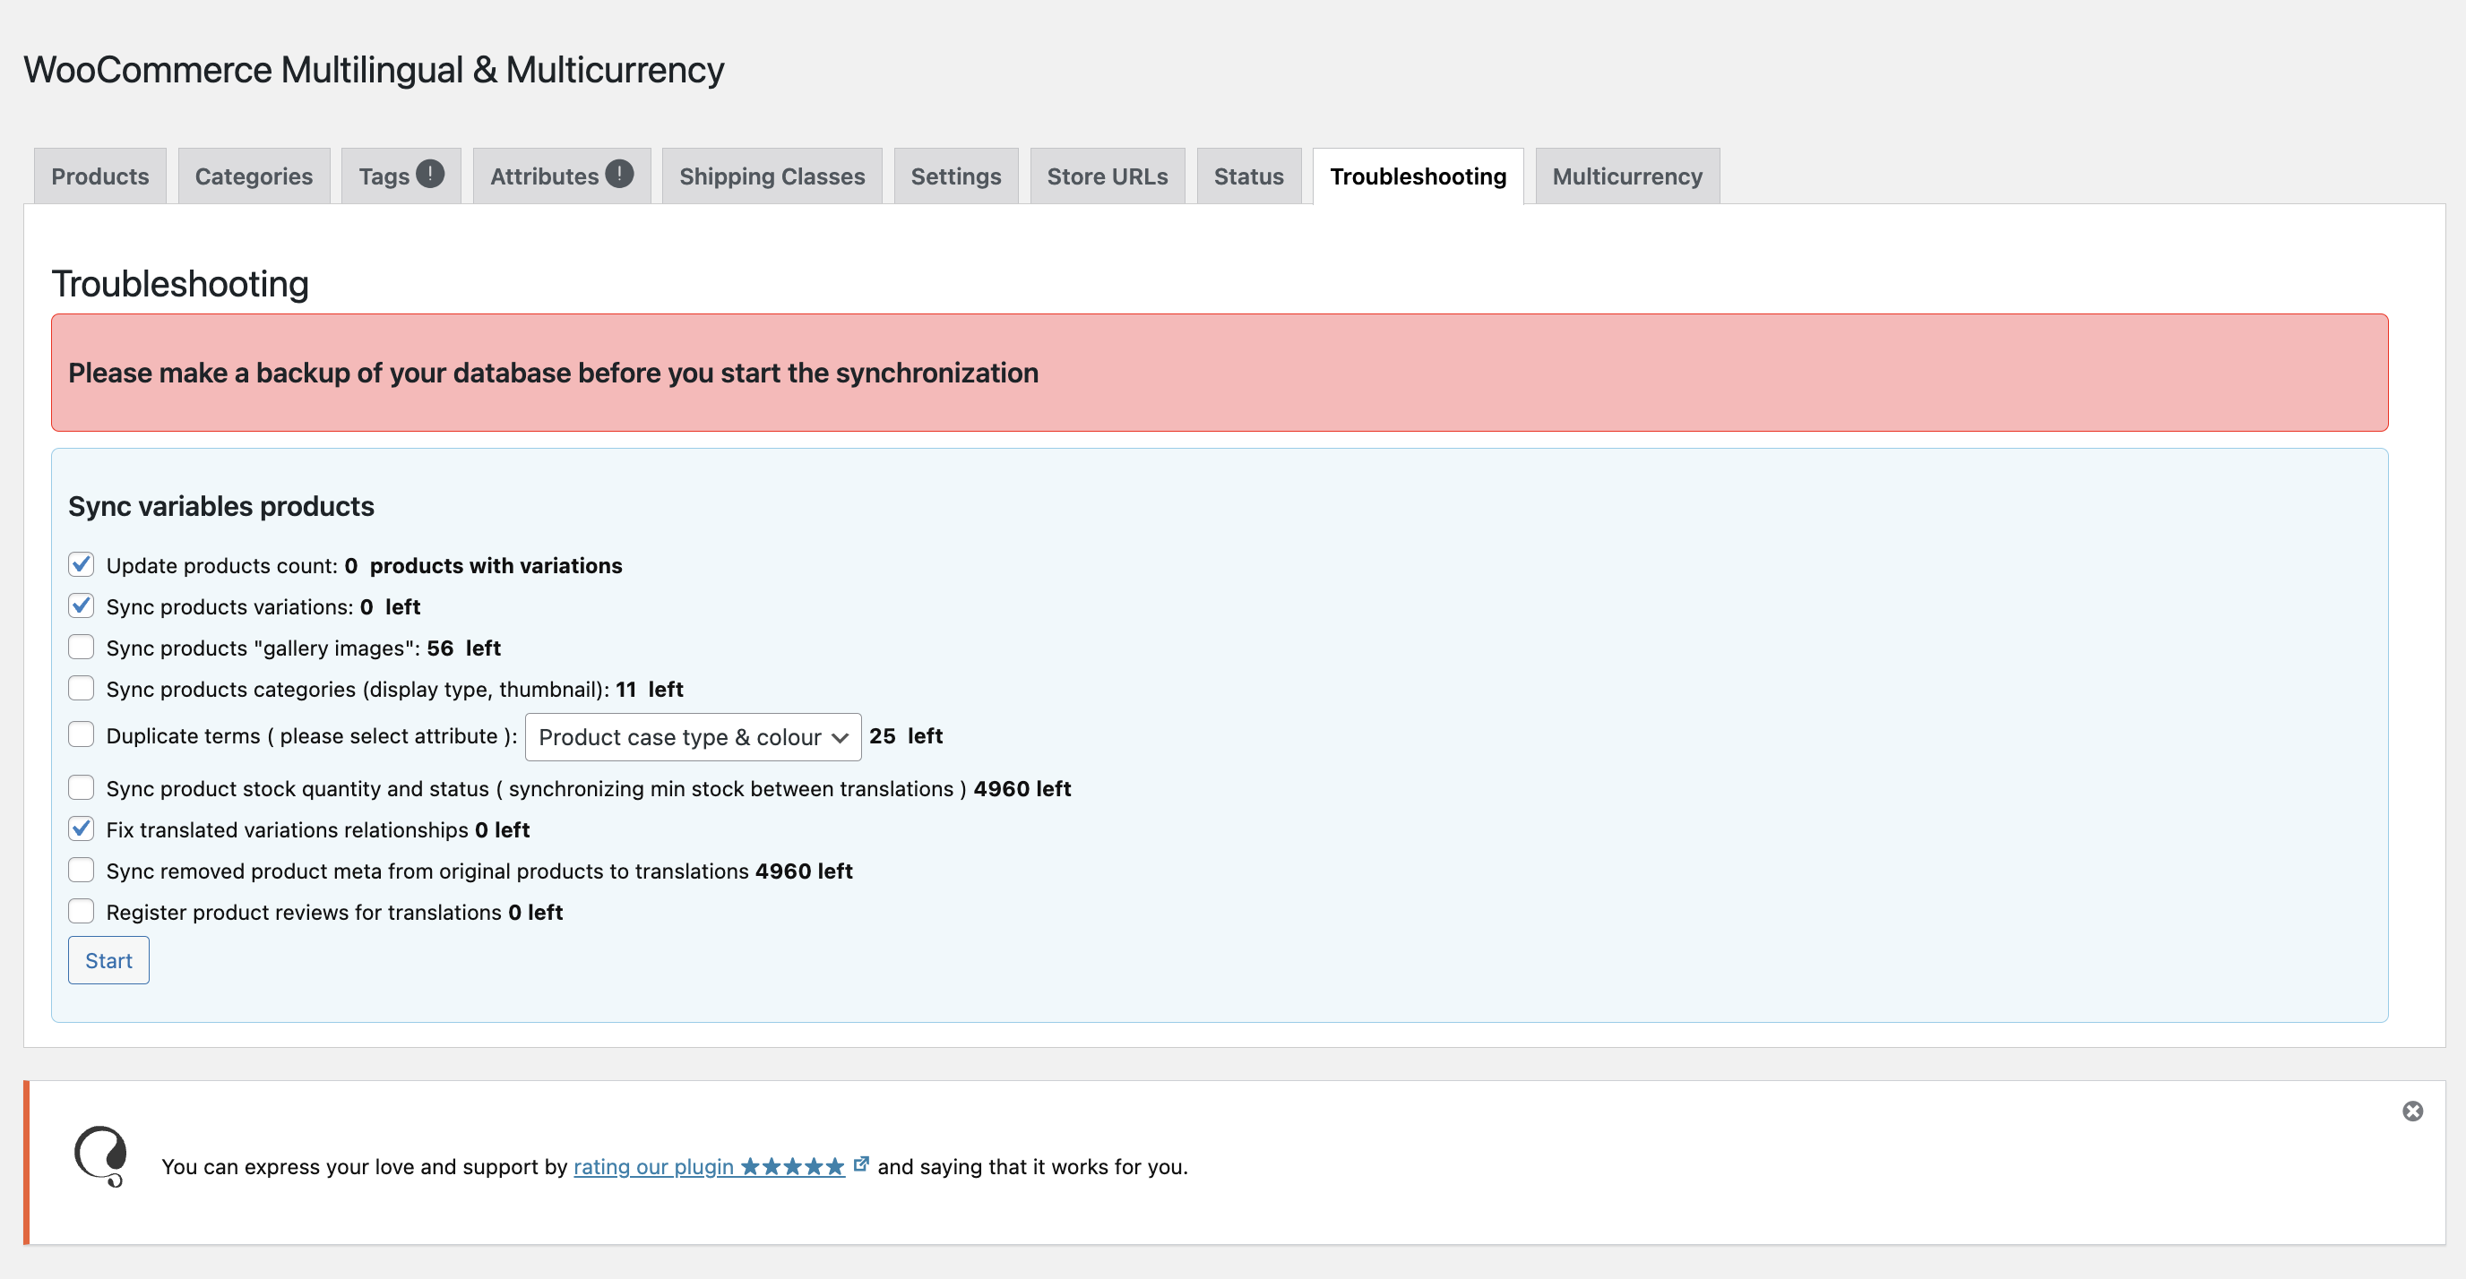Click the '11 left' categories count
Screen dimensions: 2466x1279
[649, 689]
